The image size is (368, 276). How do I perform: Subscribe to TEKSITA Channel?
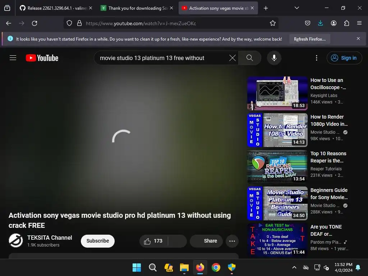(x=98, y=241)
